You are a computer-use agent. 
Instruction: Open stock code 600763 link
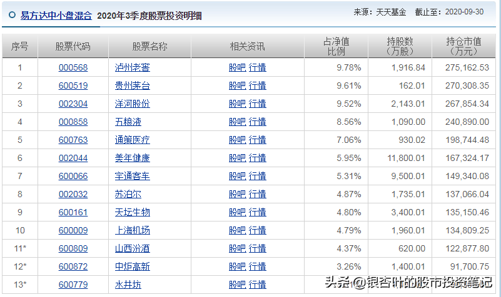[x=73, y=140]
